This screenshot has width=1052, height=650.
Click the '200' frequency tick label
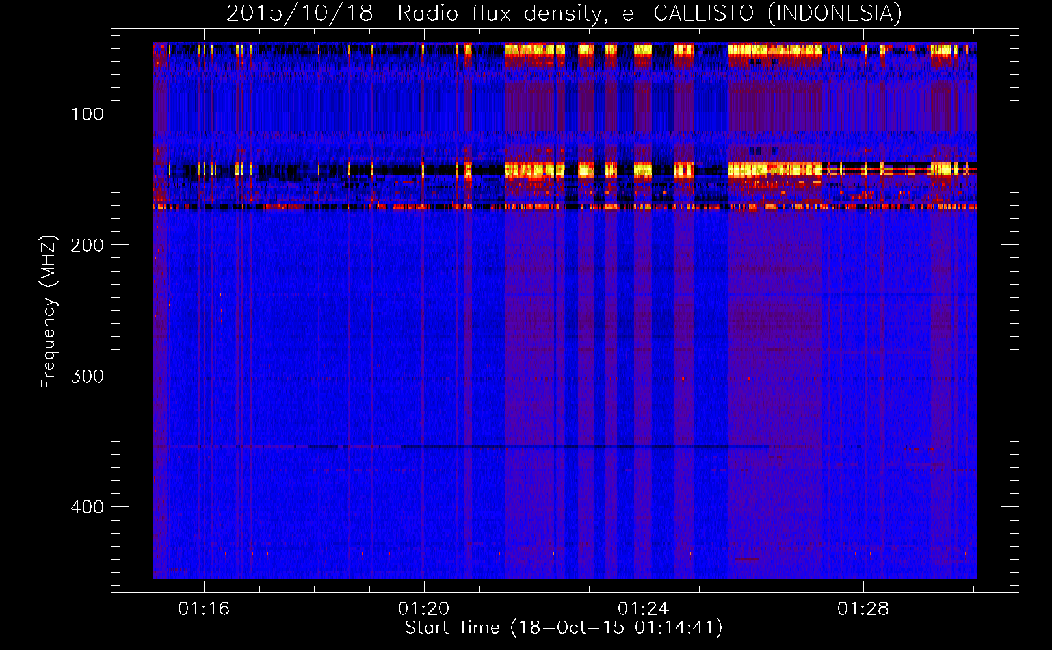click(x=87, y=245)
